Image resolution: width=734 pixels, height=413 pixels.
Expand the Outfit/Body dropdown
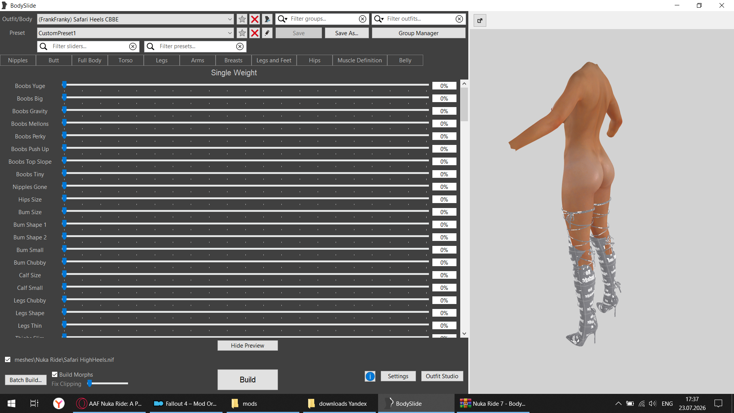(230, 19)
